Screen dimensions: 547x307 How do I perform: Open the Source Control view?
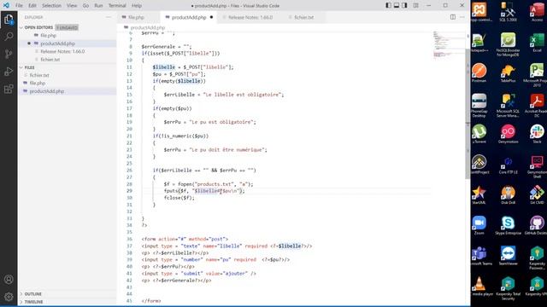pos(9,54)
